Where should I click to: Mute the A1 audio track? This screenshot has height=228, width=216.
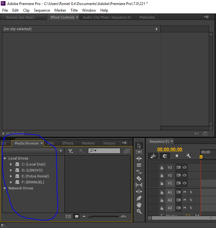185,192
